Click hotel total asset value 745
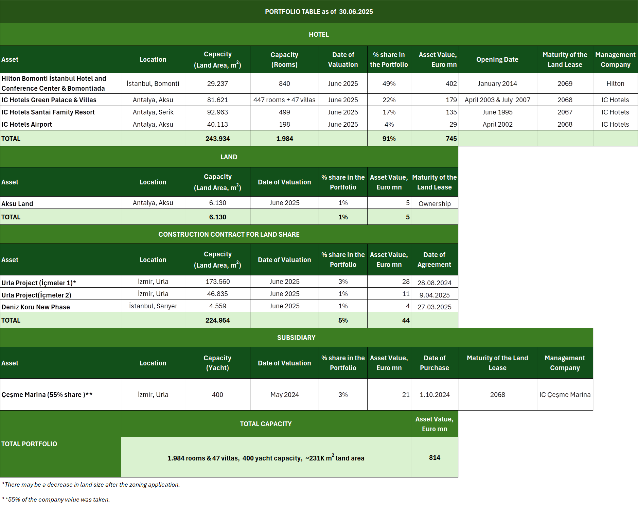Screen dimensions: 638x507 (435, 139)
